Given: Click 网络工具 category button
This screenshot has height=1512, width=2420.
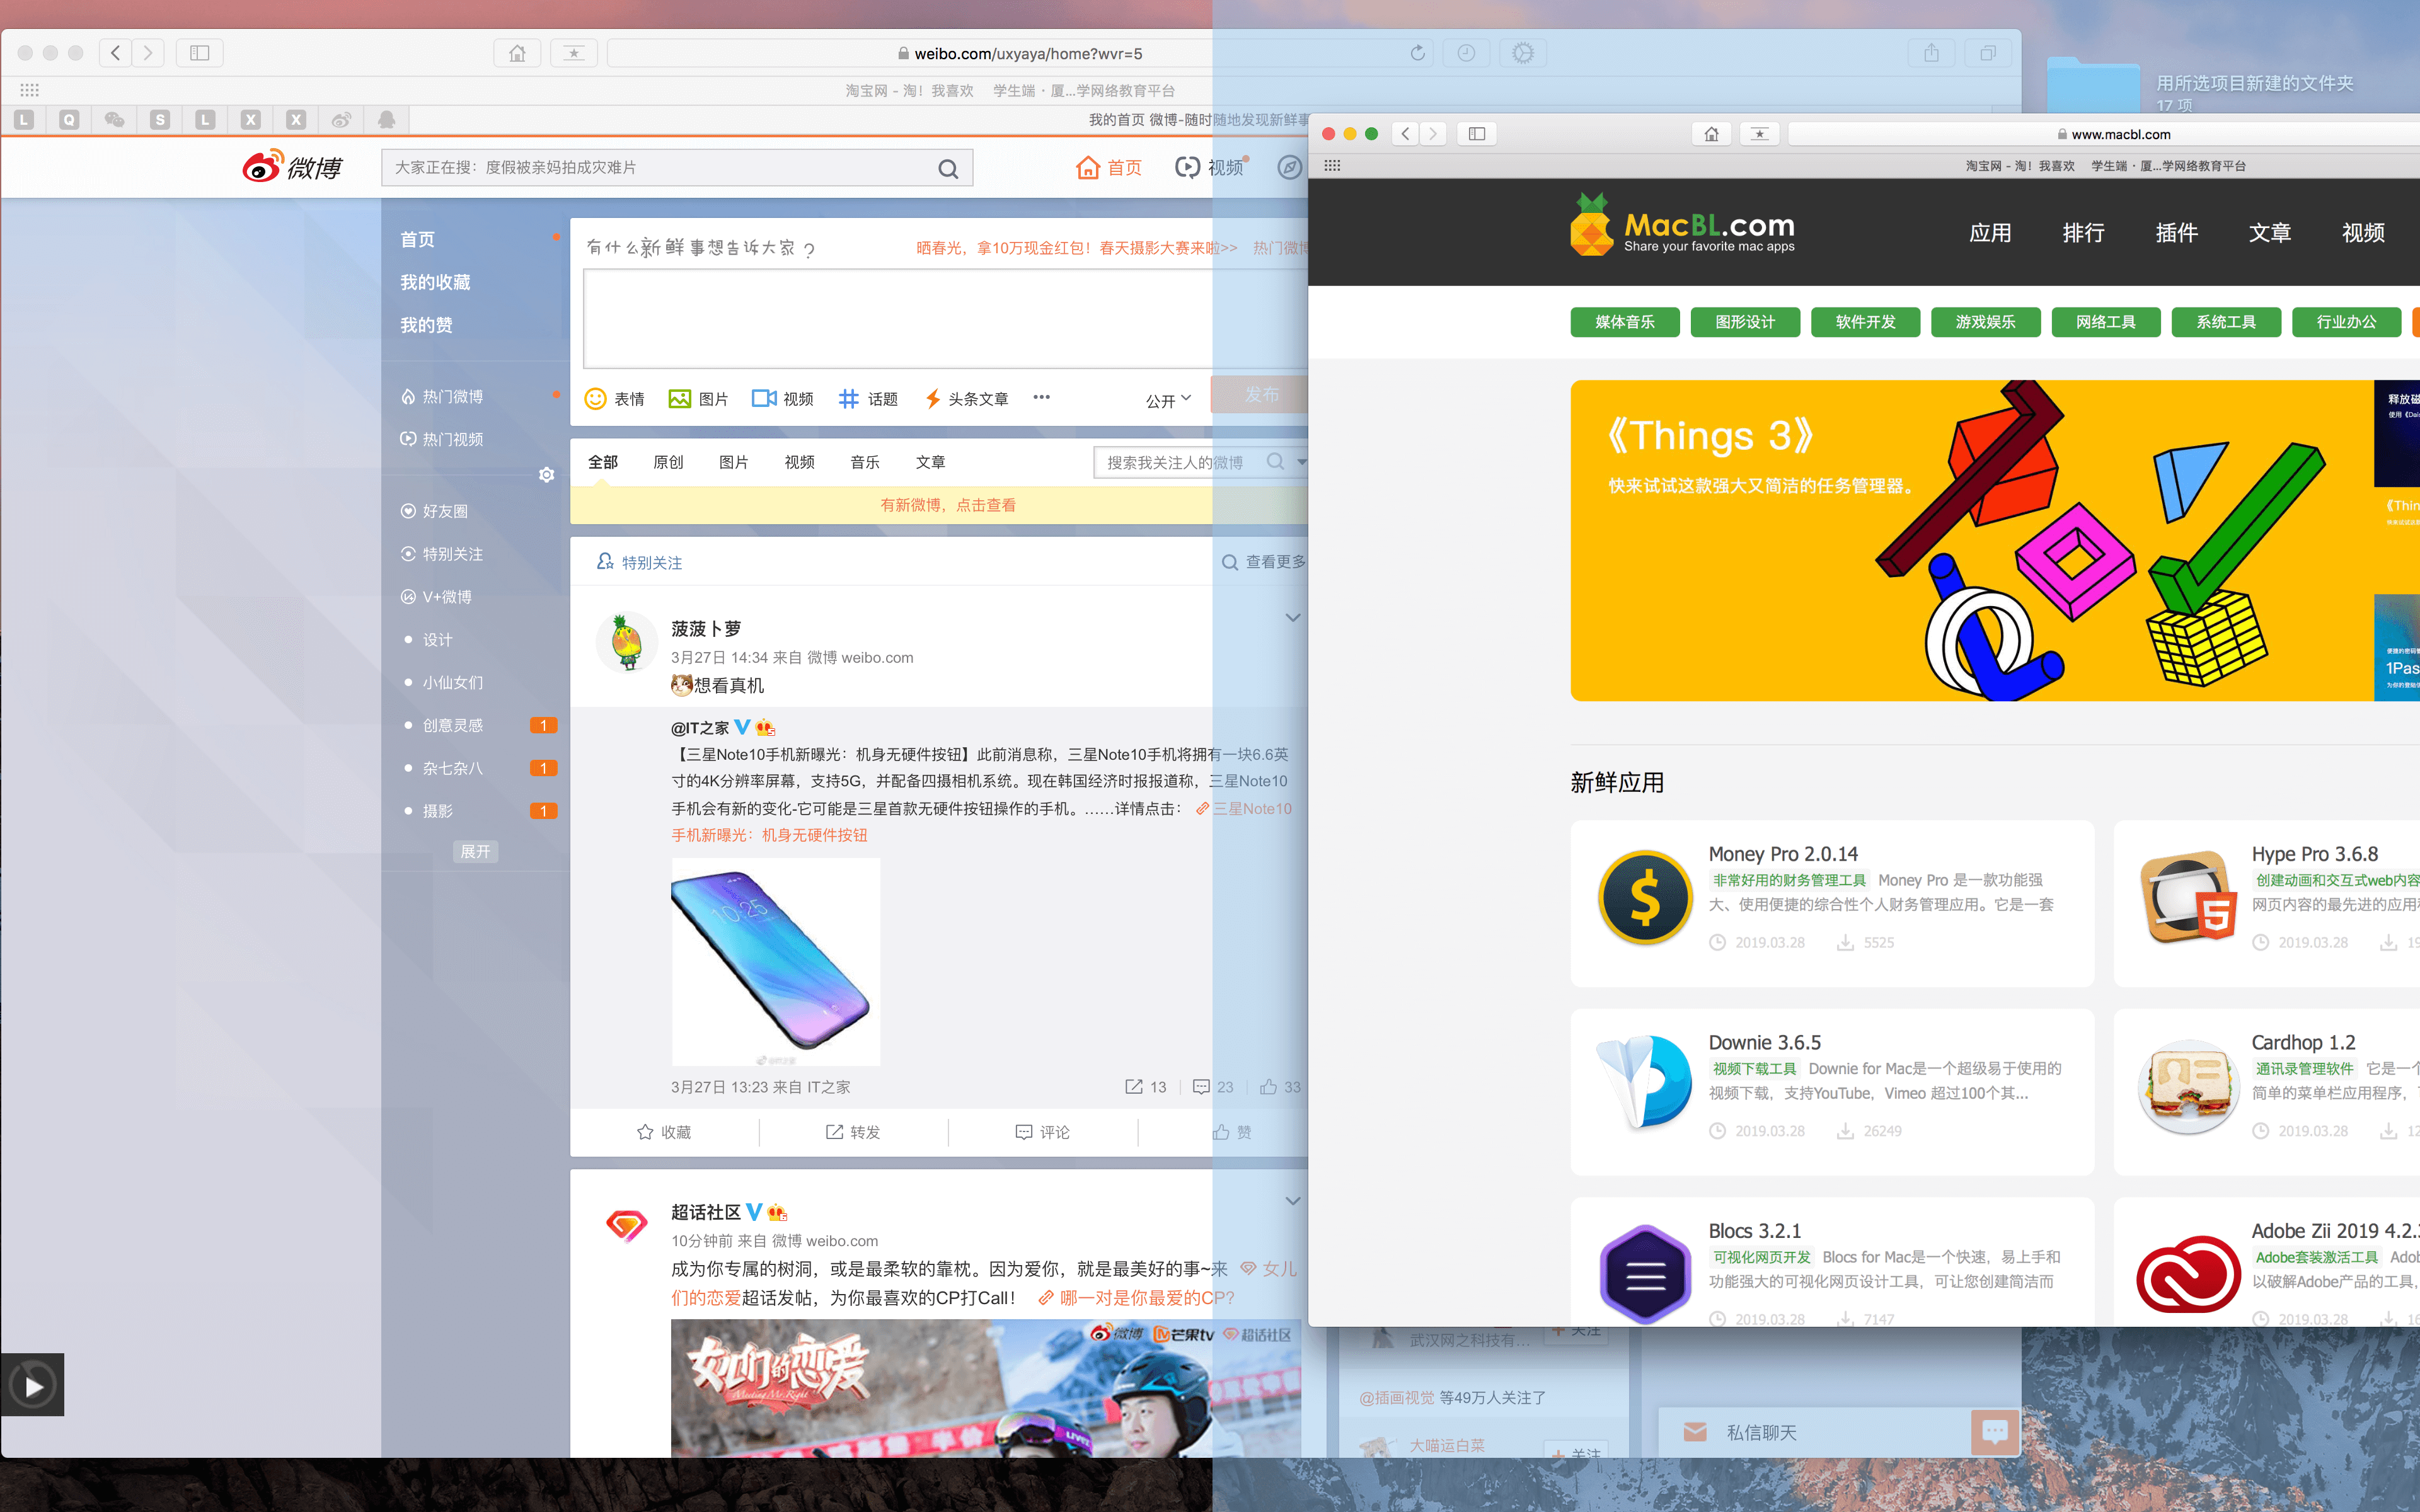Looking at the screenshot, I should click(2105, 322).
